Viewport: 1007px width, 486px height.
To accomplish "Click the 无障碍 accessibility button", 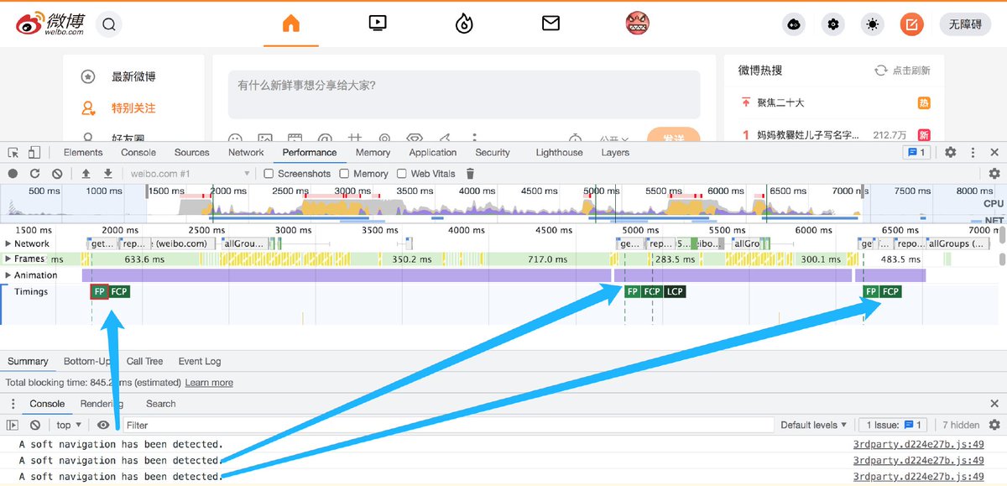I will pos(965,24).
